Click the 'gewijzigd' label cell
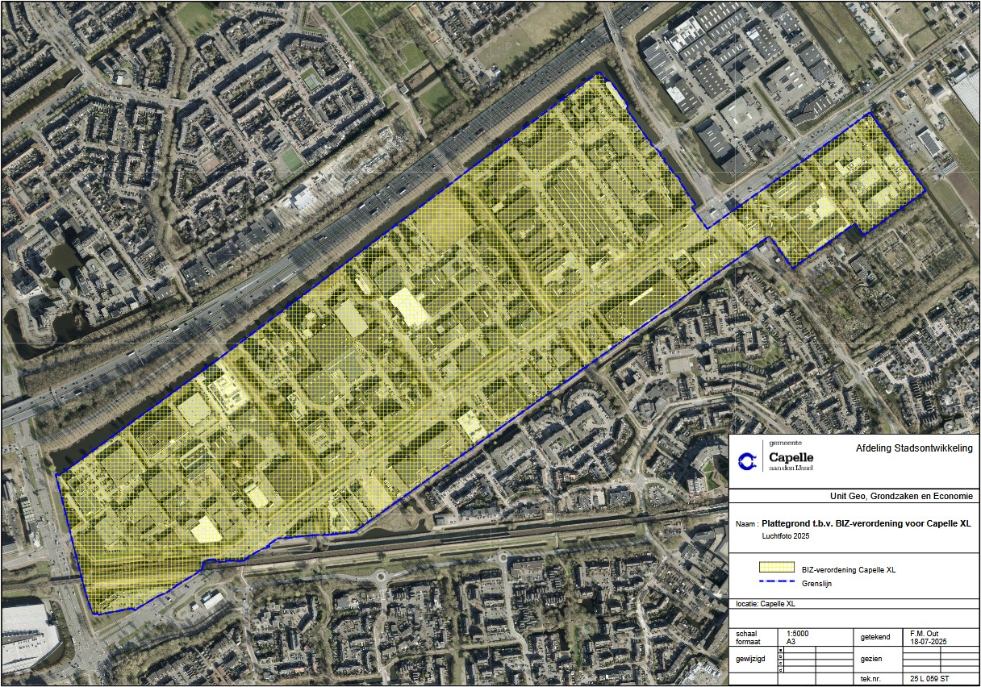The width and height of the screenshot is (981, 687). pos(753,659)
